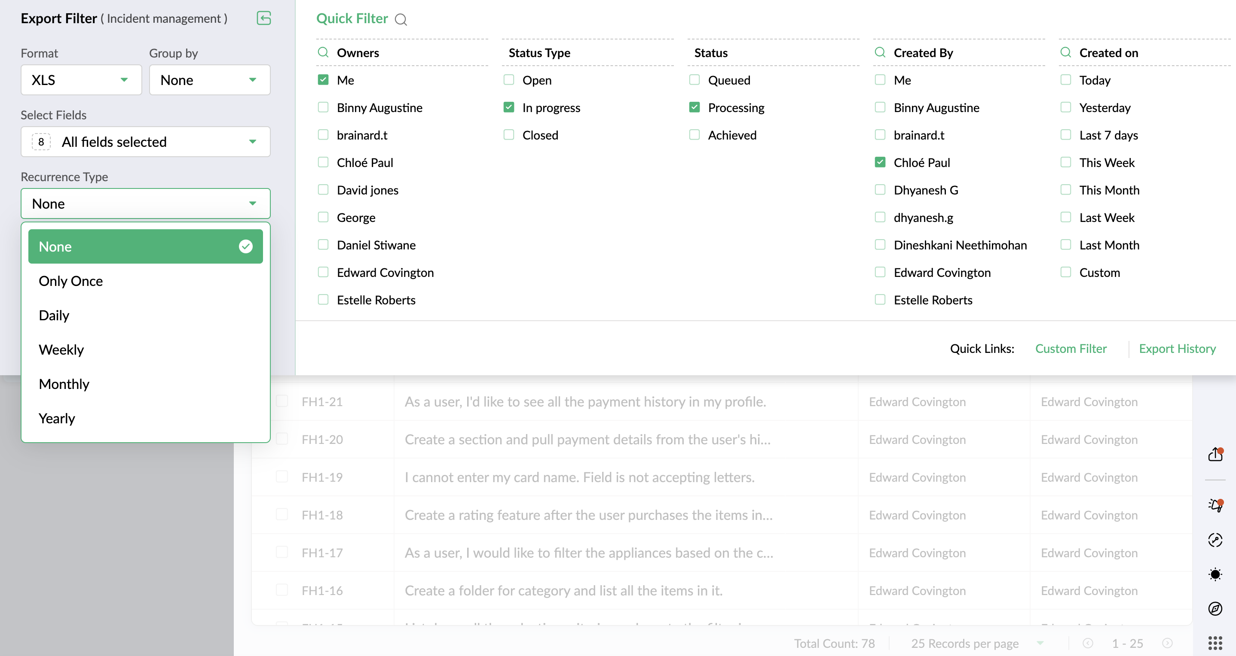Collapse the Export Filter panel icon

coord(263,18)
